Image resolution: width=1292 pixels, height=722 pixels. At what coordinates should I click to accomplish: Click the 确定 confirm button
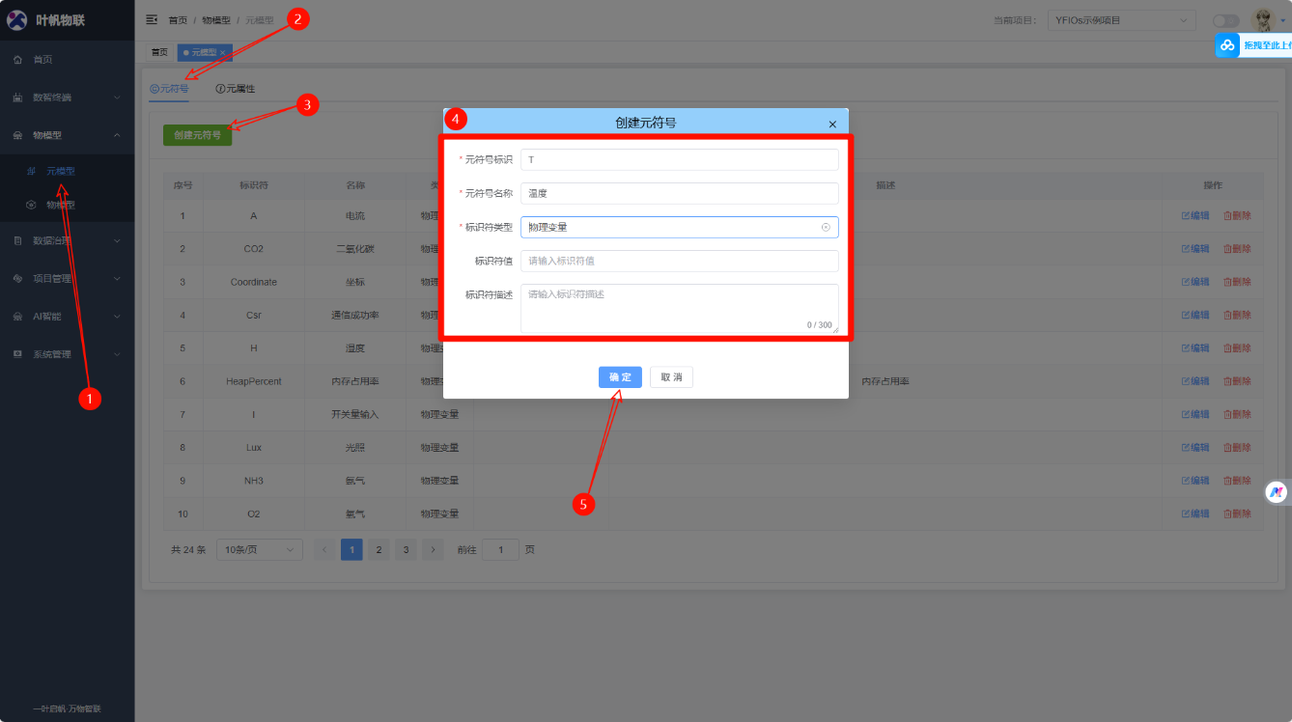pos(620,377)
